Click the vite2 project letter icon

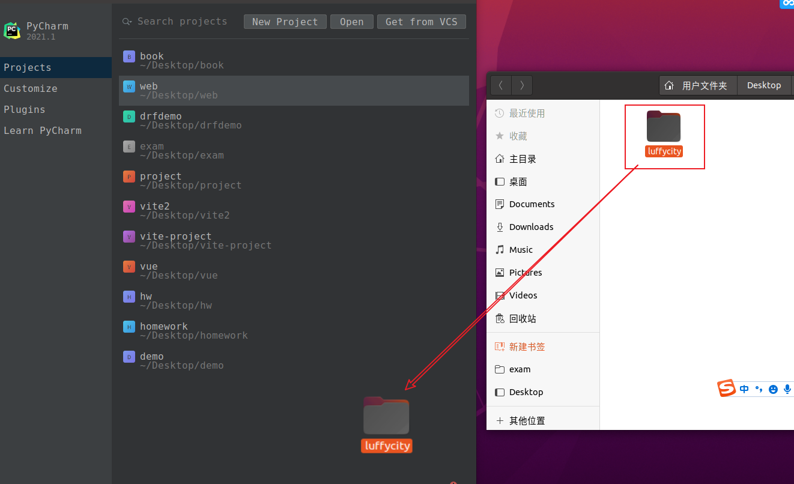[129, 207]
